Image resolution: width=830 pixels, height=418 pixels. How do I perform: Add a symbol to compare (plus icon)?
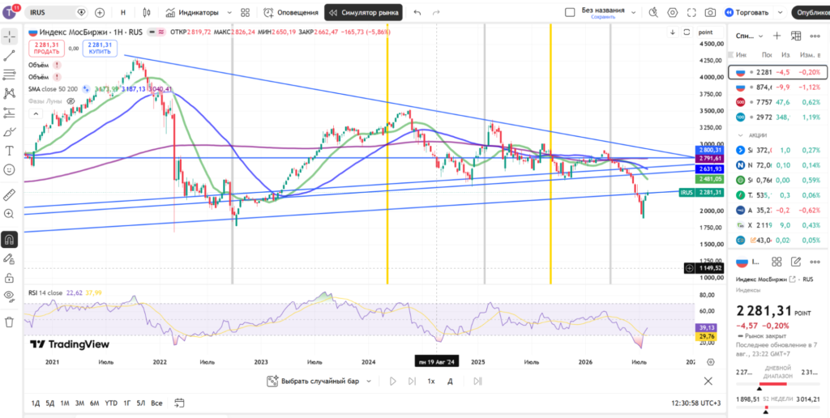click(100, 12)
